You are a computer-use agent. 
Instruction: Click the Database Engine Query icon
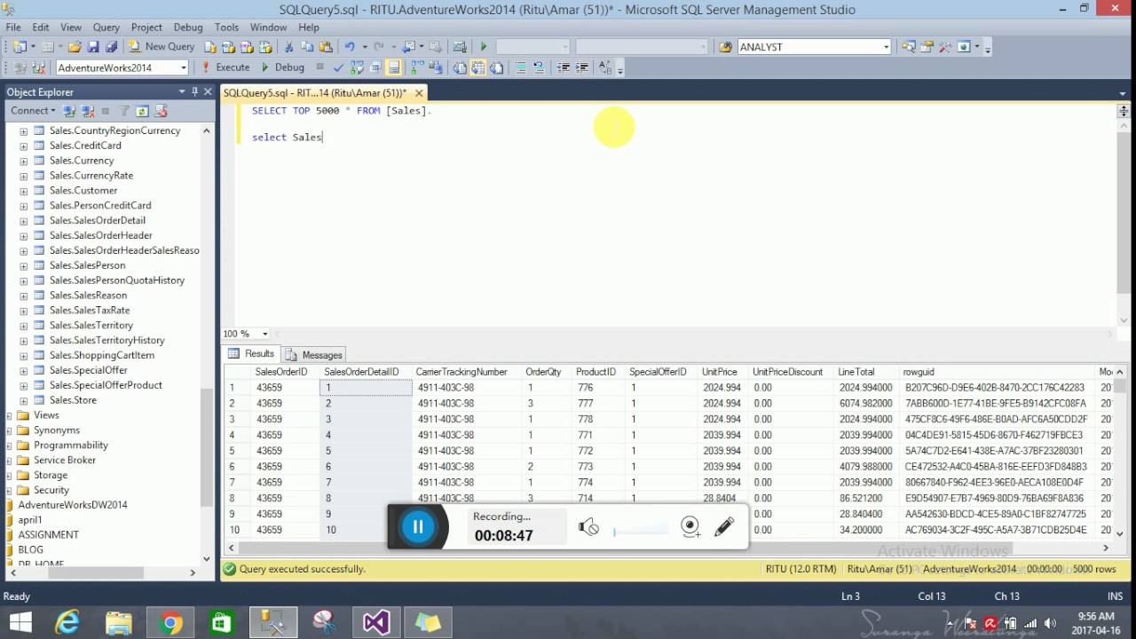(x=210, y=46)
